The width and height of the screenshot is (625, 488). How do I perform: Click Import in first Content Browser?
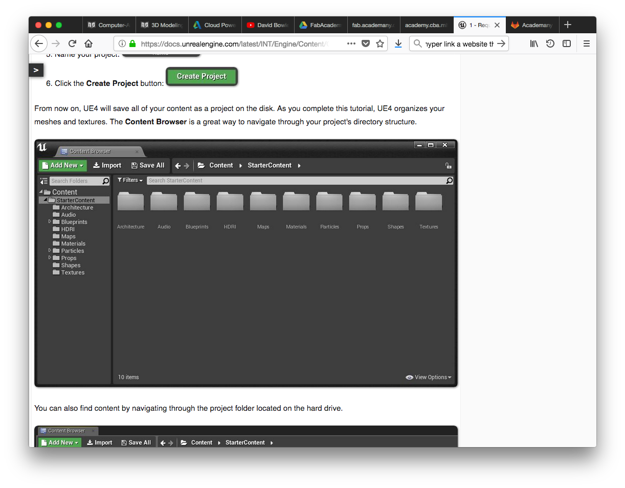(107, 165)
